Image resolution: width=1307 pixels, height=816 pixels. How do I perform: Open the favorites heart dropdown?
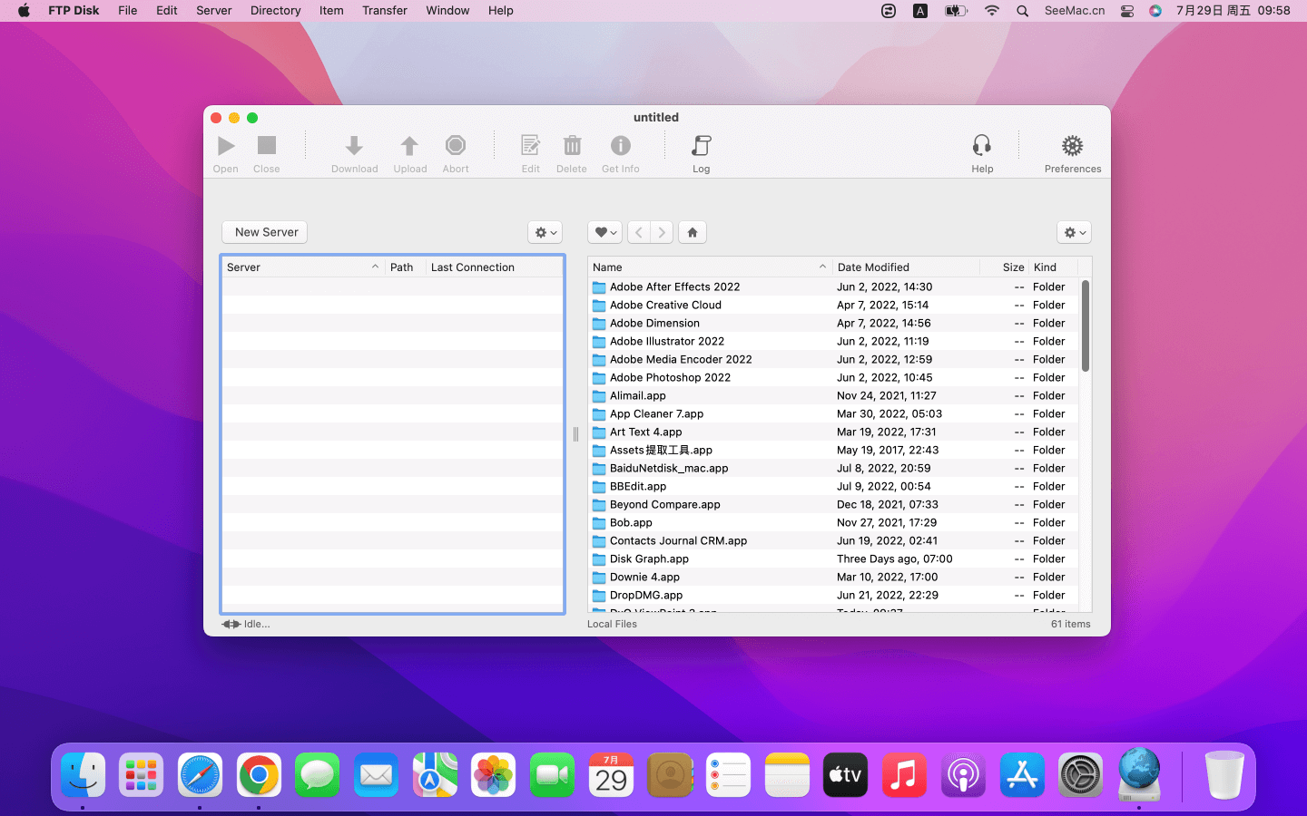click(x=604, y=233)
